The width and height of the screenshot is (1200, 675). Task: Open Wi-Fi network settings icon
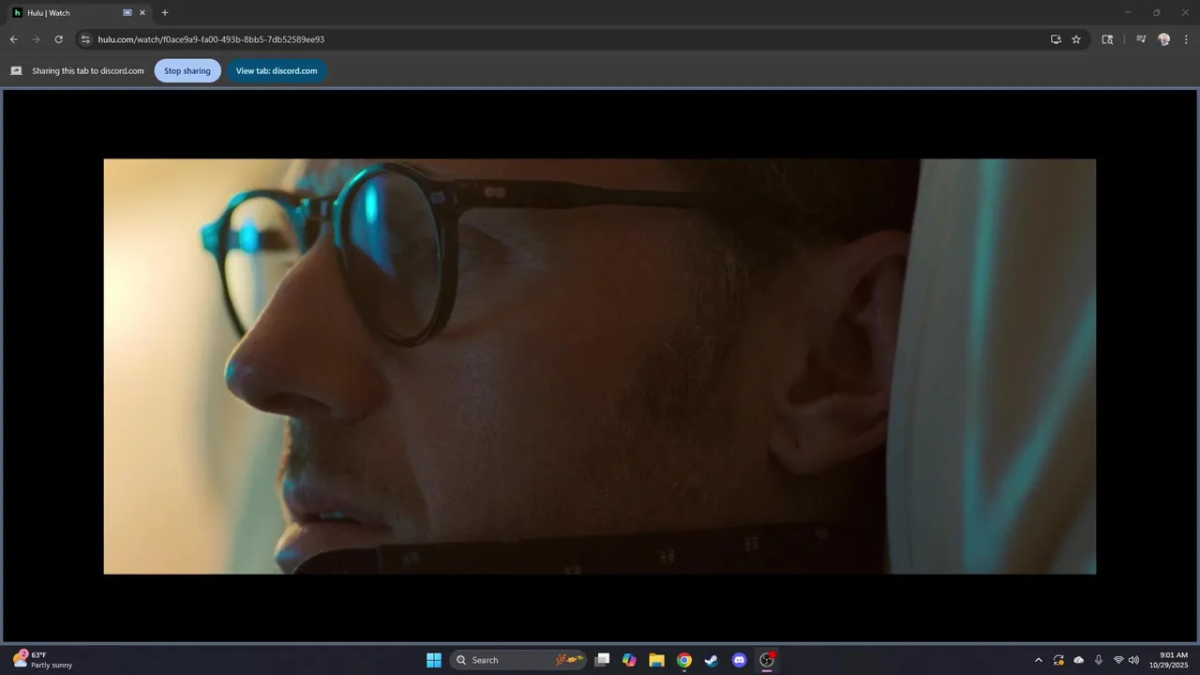coord(1117,660)
